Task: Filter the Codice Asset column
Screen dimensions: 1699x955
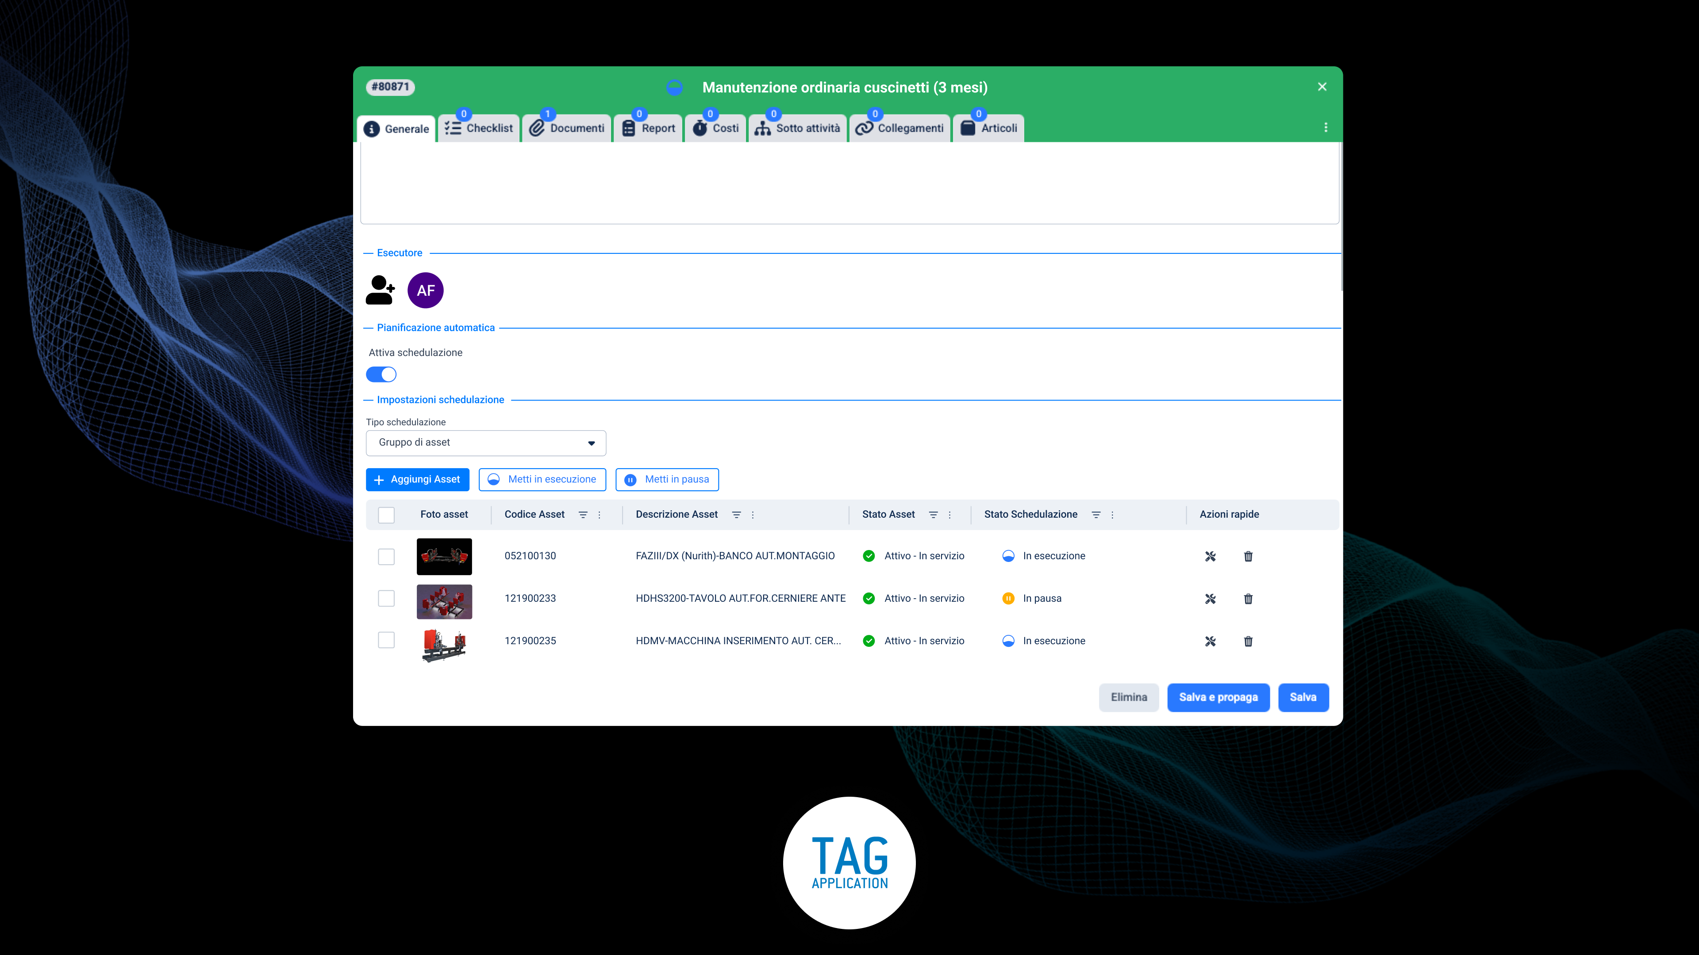Action: pyautogui.click(x=583, y=515)
